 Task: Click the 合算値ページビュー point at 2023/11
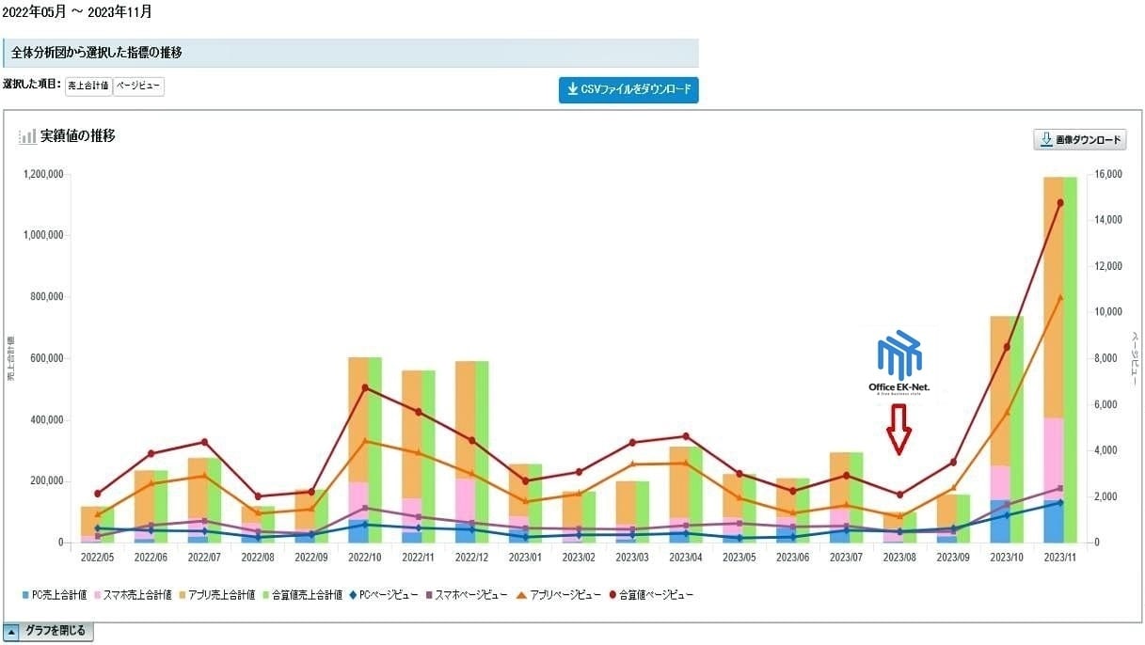point(1060,202)
